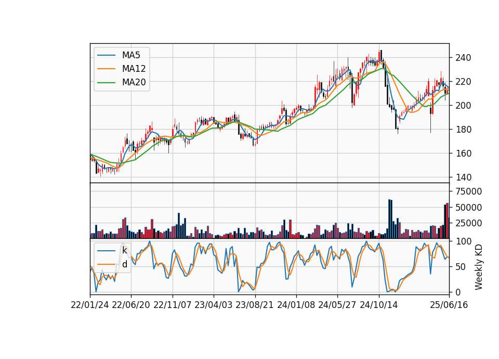Click the 22/01/24 date tick label
The height and width of the screenshot is (359, 499).
coord(90,305)
